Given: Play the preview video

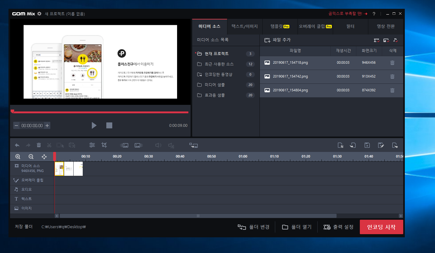Looking at the screenshot, I should 94,126.
